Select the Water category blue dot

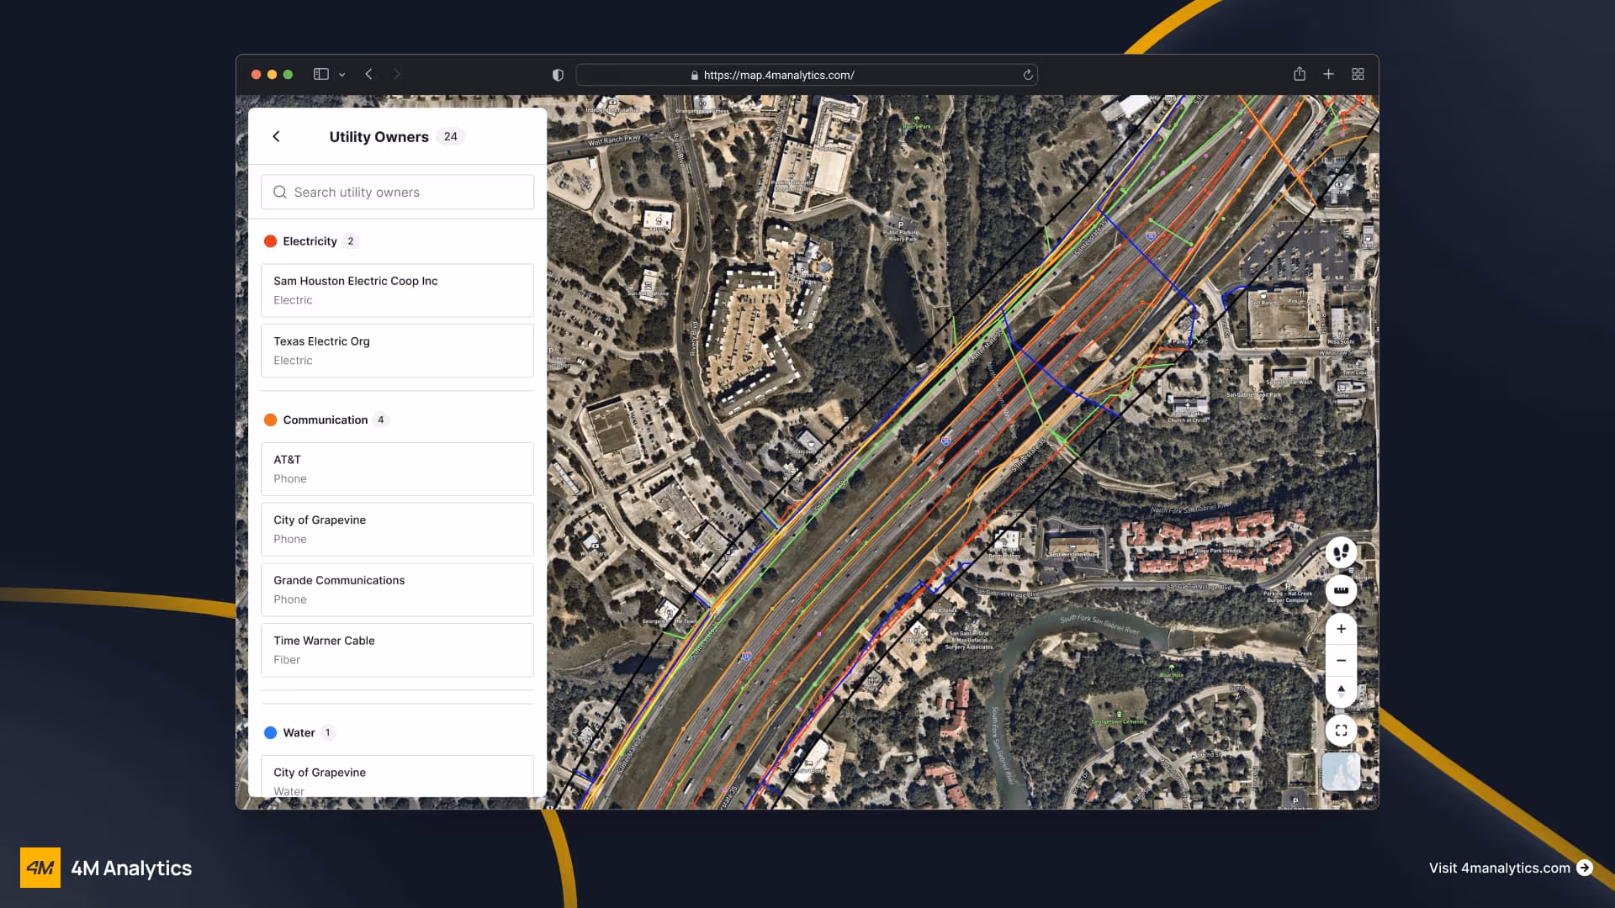pos(270,733)
